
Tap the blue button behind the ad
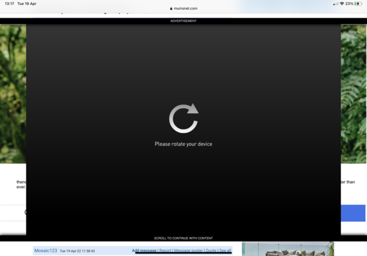353,213
